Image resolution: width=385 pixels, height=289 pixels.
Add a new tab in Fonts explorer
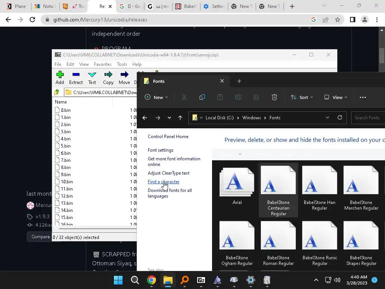(x=239, y=81)
